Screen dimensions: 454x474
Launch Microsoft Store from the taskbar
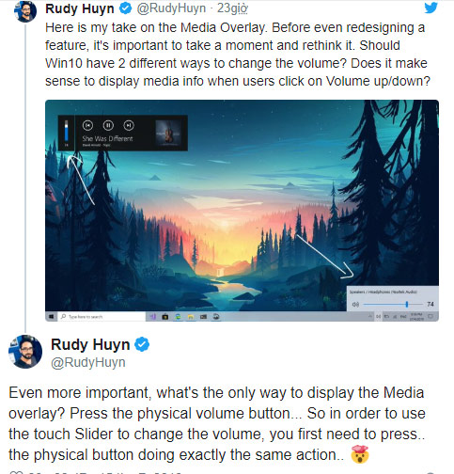point(165,317)
